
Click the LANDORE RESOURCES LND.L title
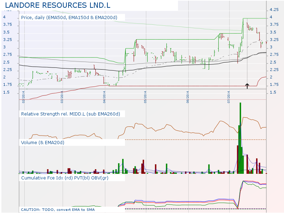click(x=58, y=5)
